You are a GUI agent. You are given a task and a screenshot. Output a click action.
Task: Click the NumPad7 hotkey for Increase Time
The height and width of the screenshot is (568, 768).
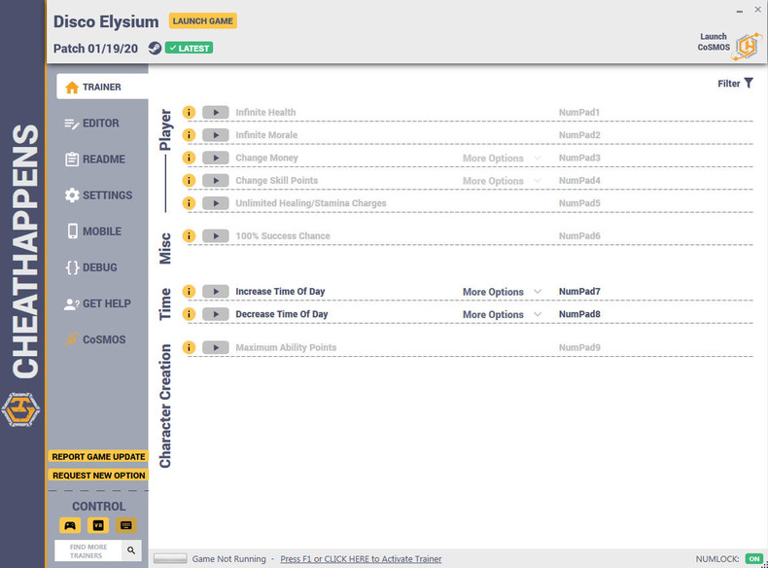click(x=579, y=292)
